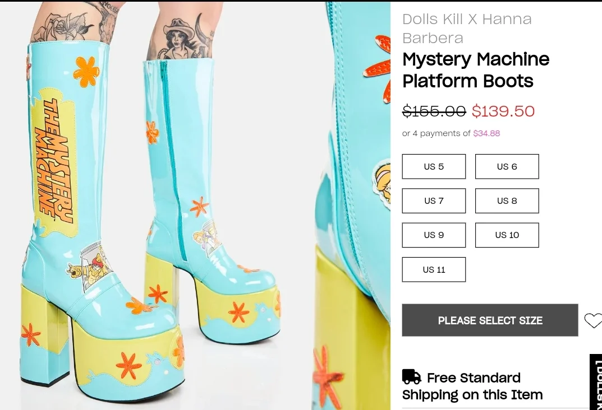Click the red $139.50 sale price
The height and width of the screenshot is (410, 602).
503,111
